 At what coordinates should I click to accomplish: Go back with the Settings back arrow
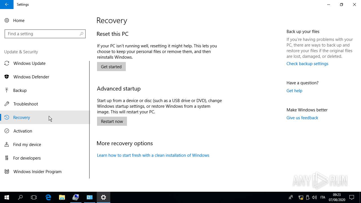(7, 5)
